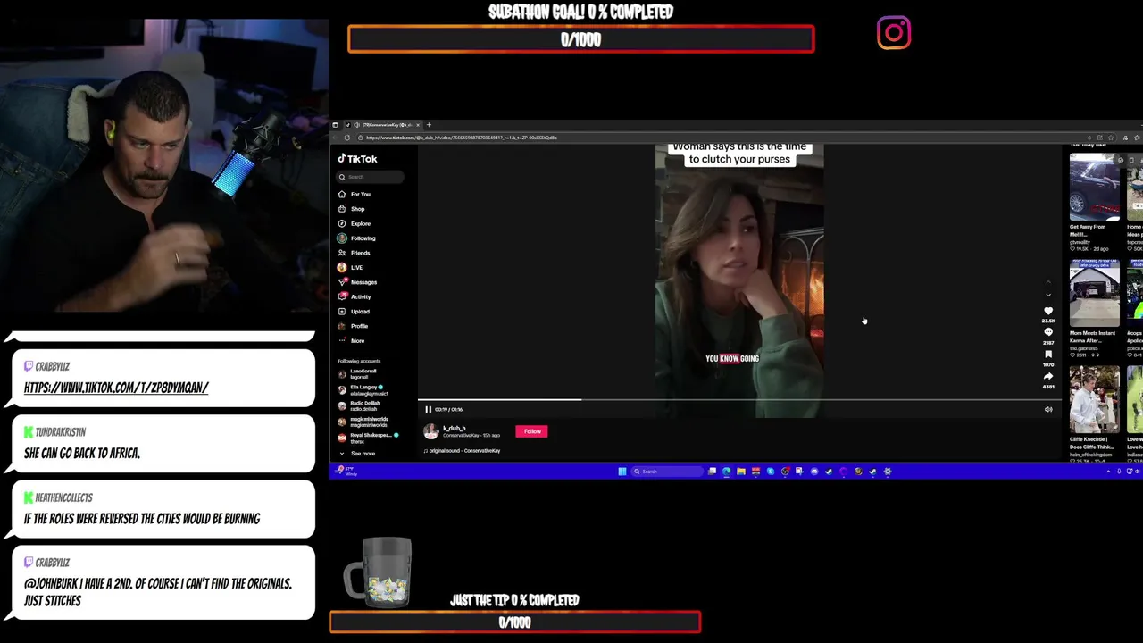Go to previous video with up chevron
The height and width of the screenshot is (643, 1143).
(1048, 284)
